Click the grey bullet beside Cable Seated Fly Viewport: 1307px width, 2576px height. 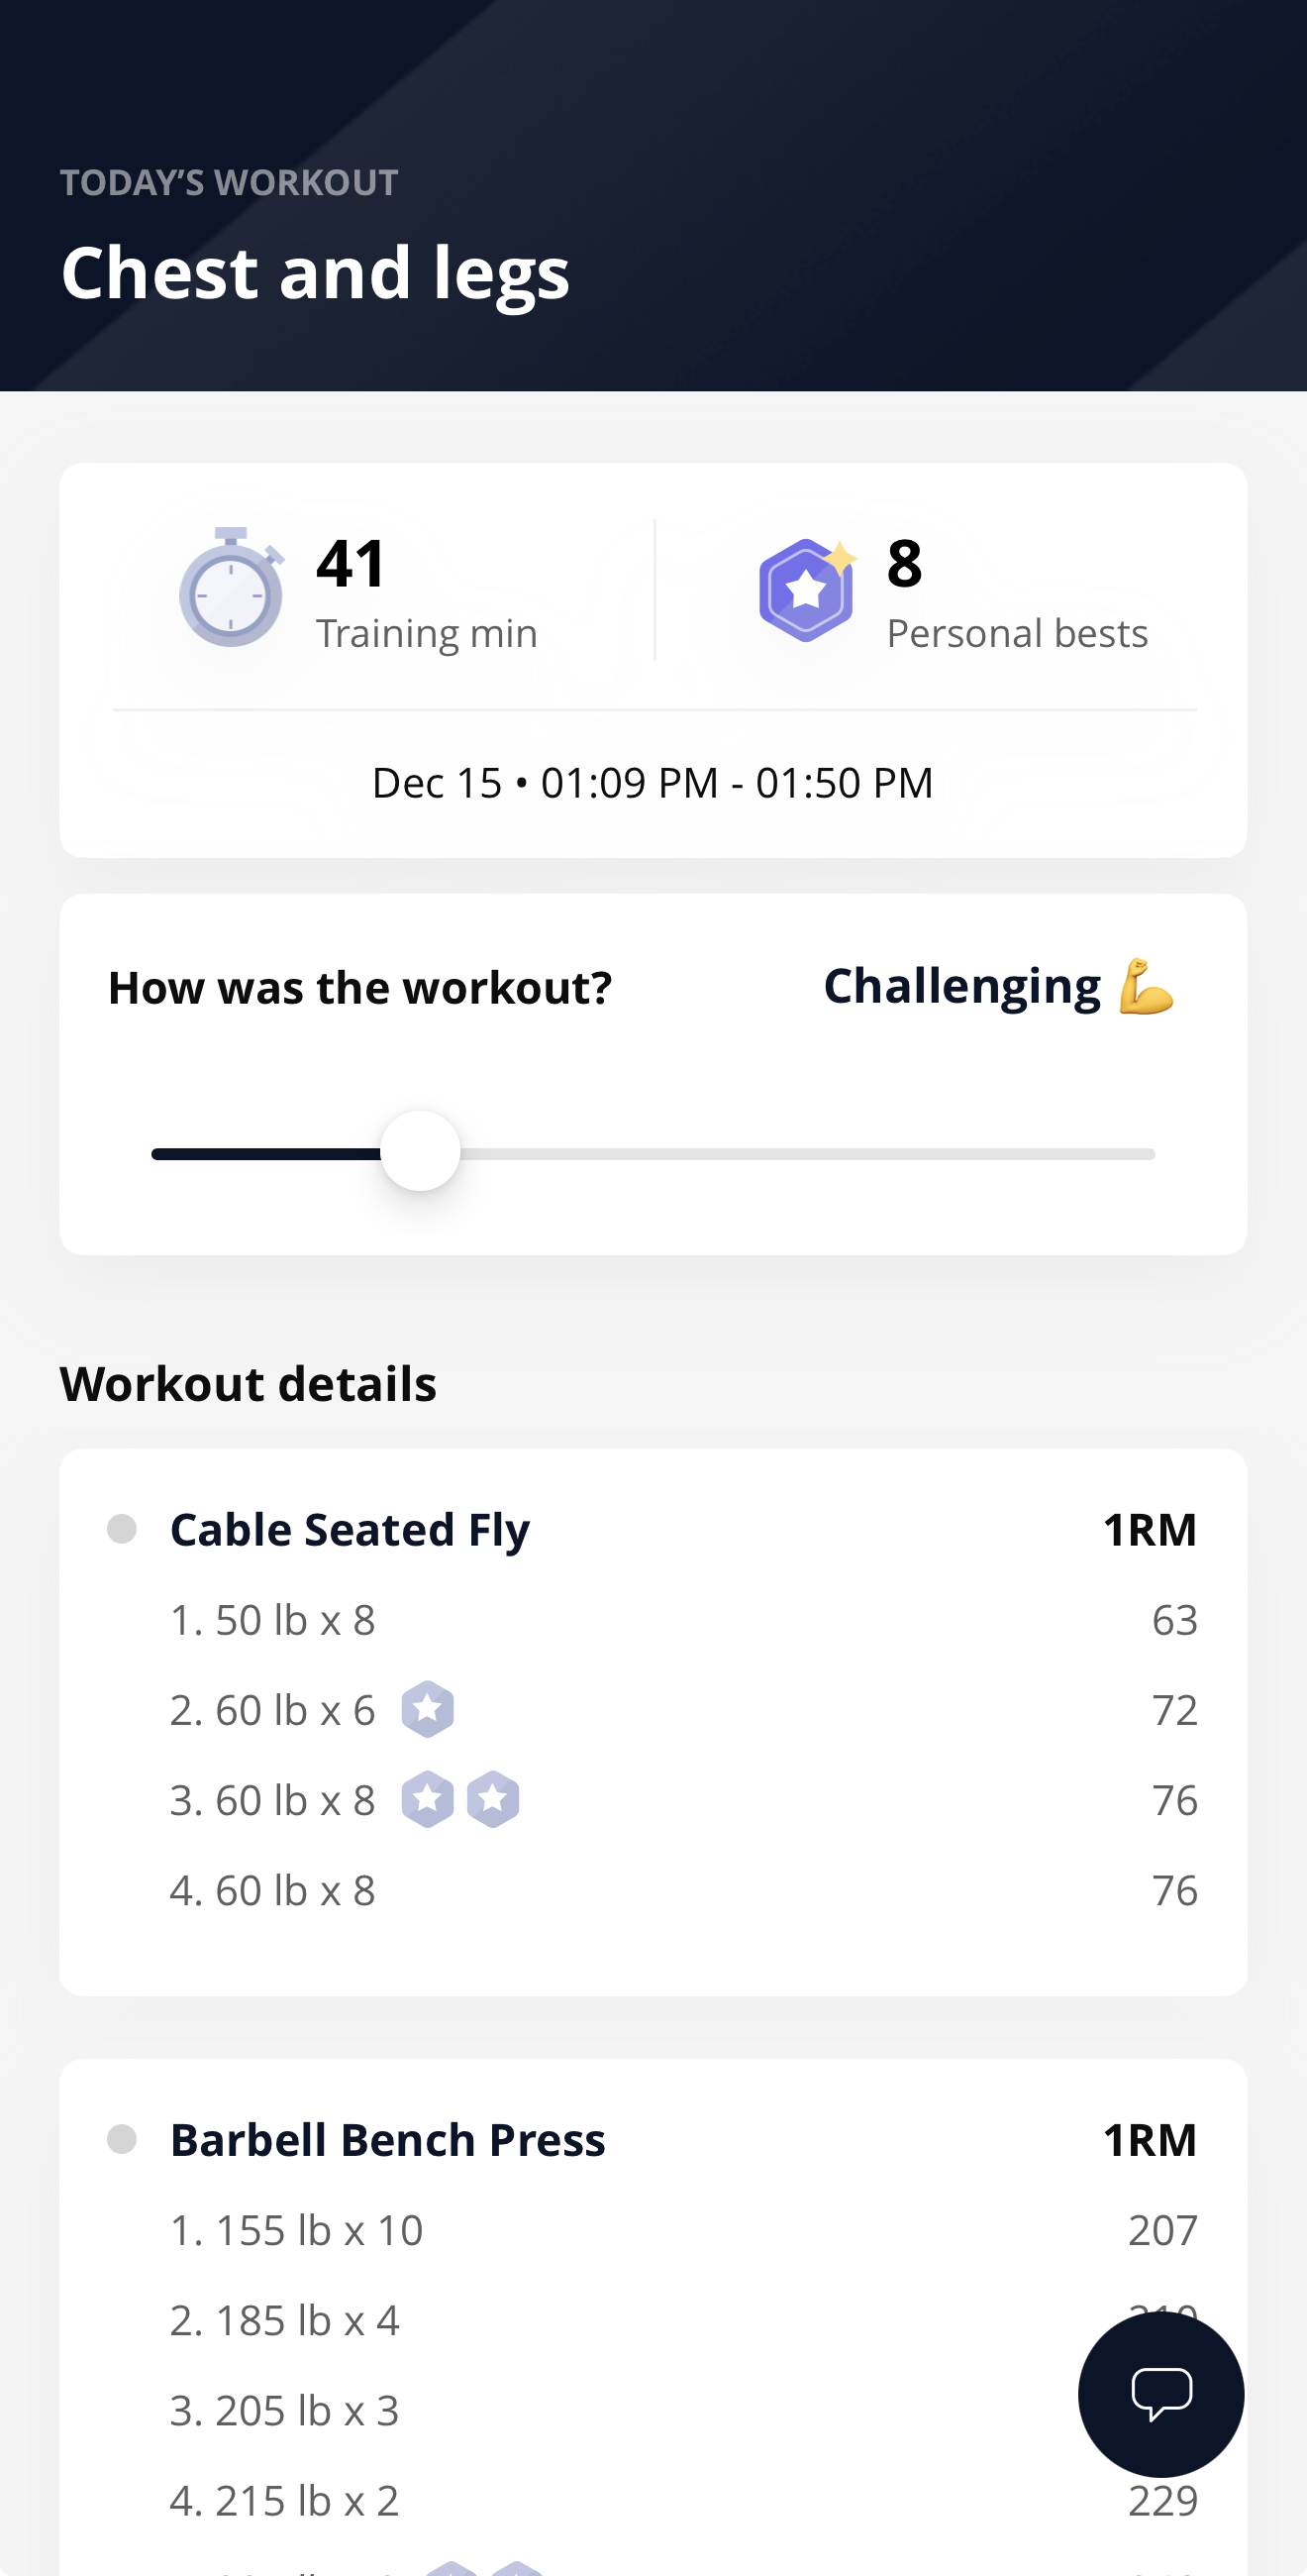(x=122, y=1529)
